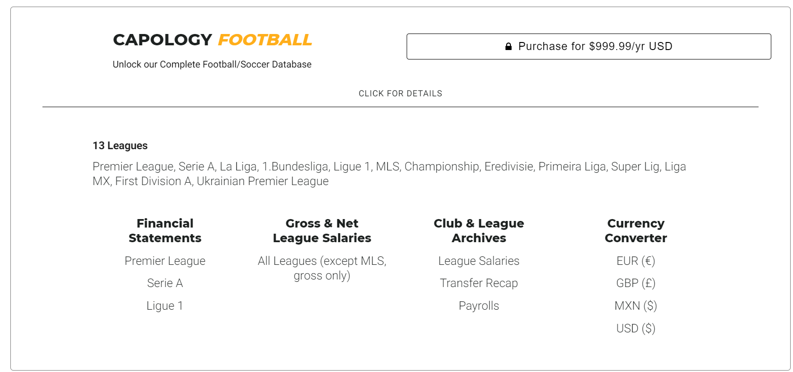The height and width of the screenshot is (372, 793).
Task: Choose MXN ($) currency
Action: tap(635, 306)
